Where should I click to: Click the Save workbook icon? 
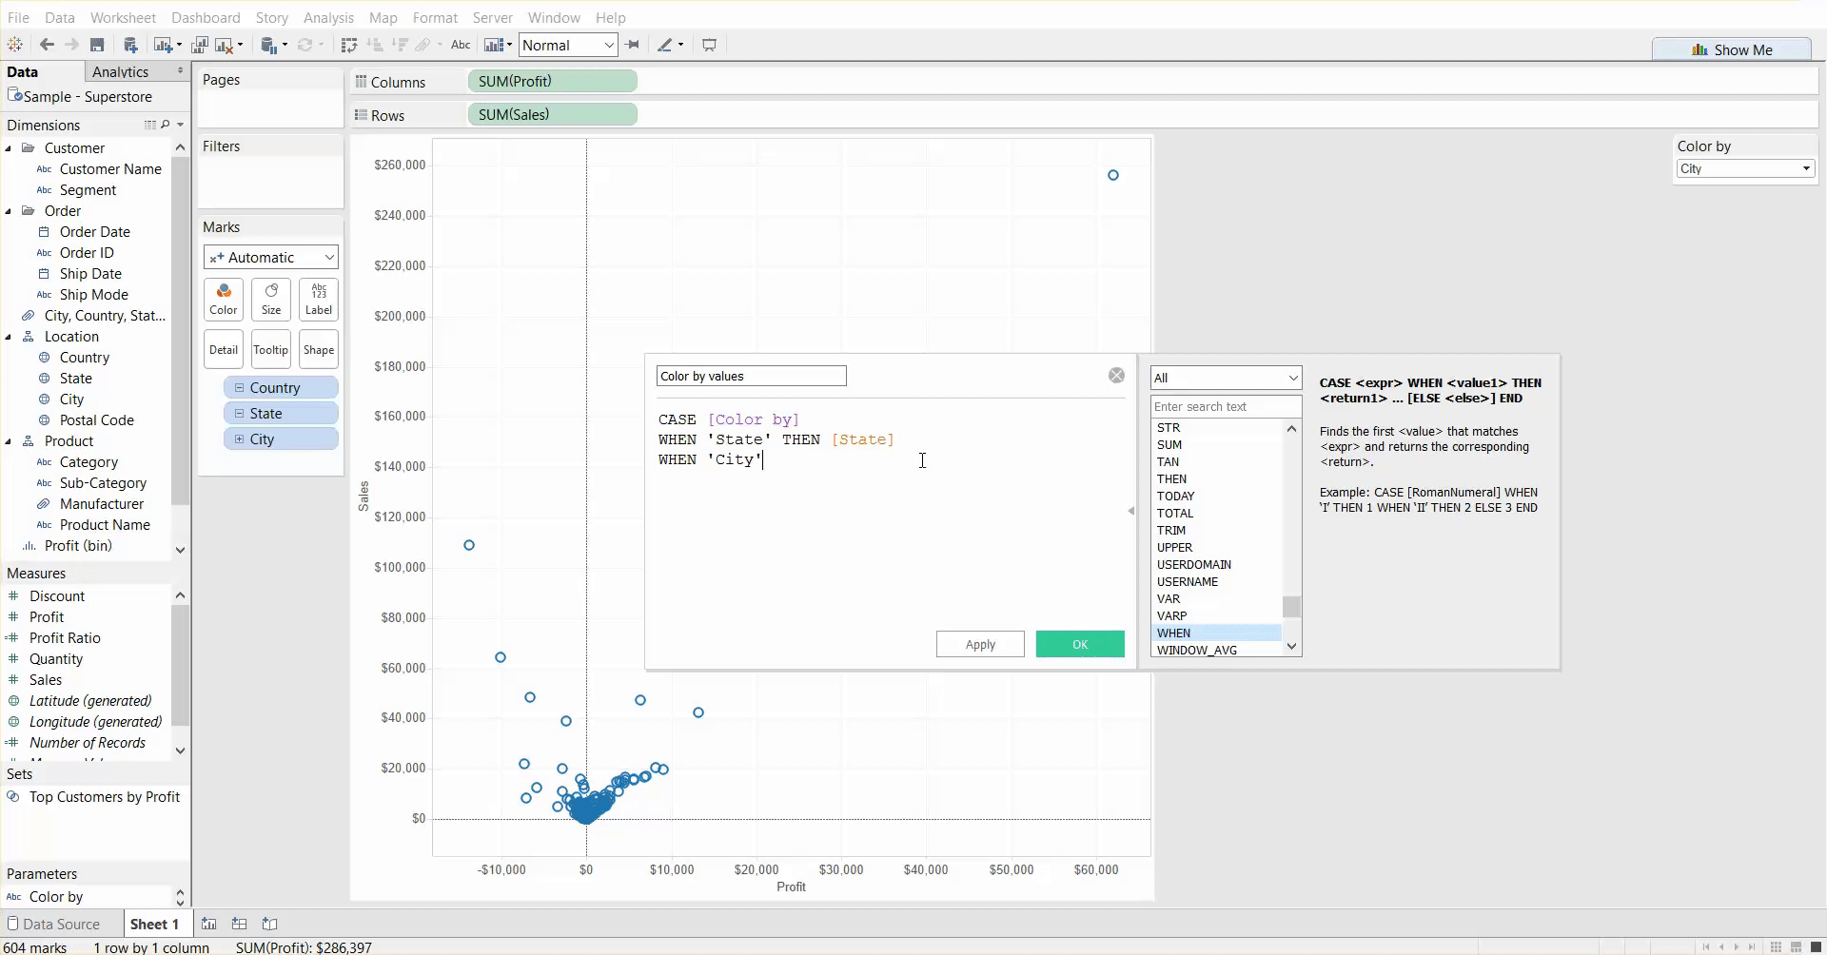[x=97, y=45]
